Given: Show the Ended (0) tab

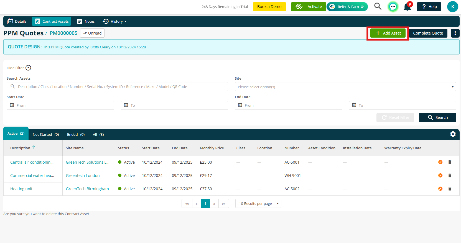Looking at the screenshot, I should pyautogui.click(x=76, y=135).
